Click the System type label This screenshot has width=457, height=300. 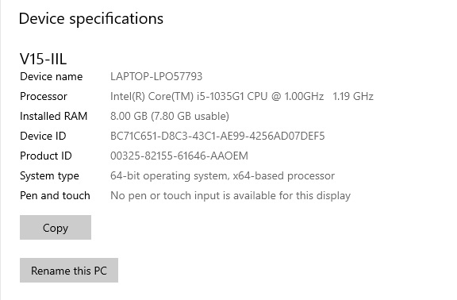click(49, 176)
